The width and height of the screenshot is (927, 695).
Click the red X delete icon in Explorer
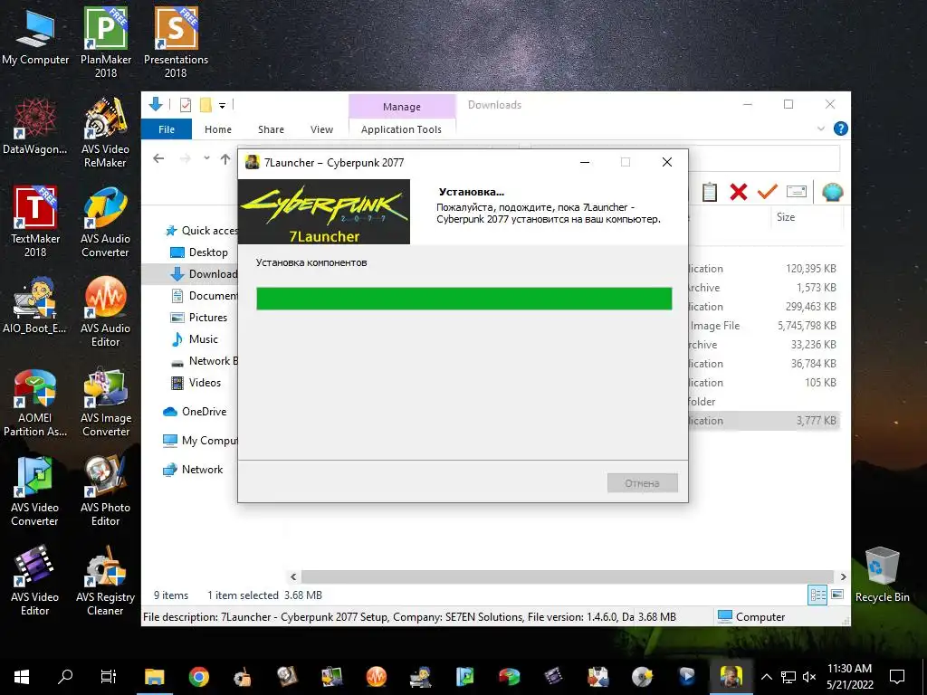tap(739, 192)
